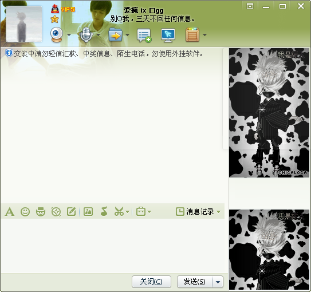Click the signature 别Q我，三天不回任何信息
The height and width of the screenshot is (292, 311).
[x=152, y=19]
